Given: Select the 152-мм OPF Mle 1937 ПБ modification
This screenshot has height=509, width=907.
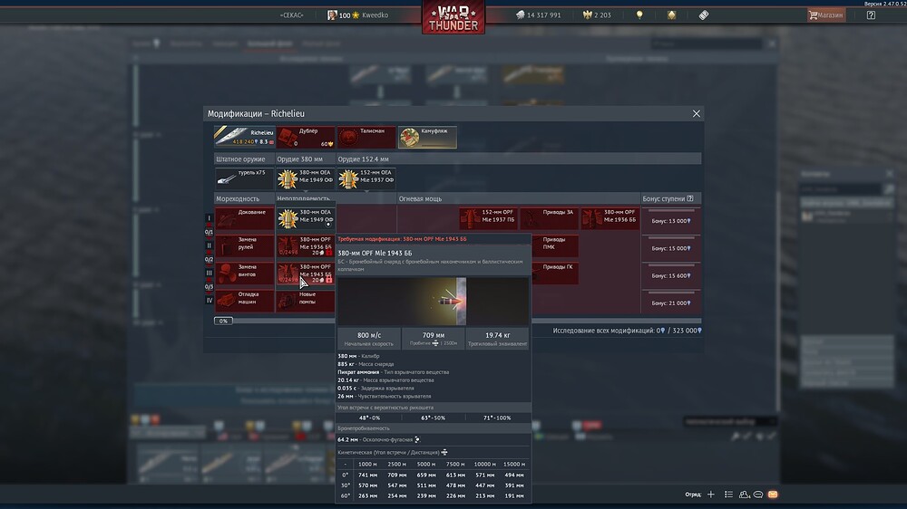Looking at the screenshot, I should (489, 218).
